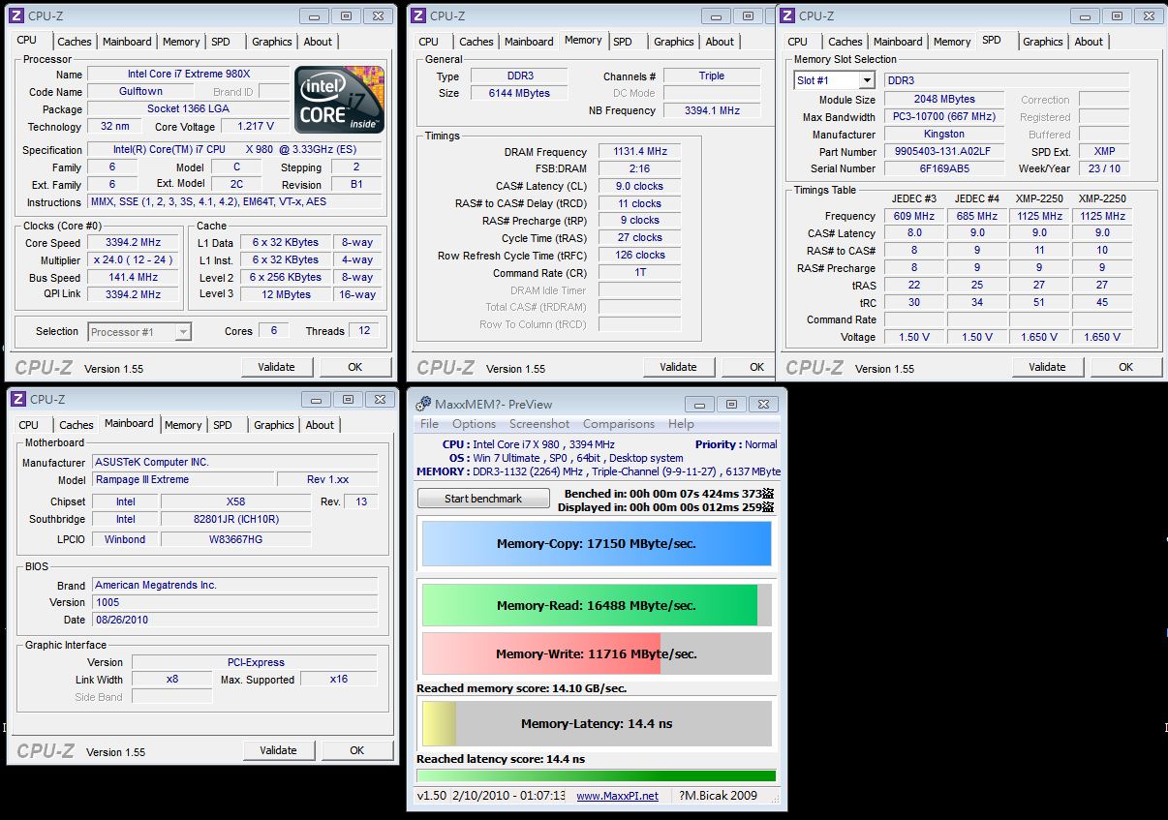Screen dimensions: 1168x820
Task: Open the www.MaxxPI.net link
Action: [x=617, y=796]
